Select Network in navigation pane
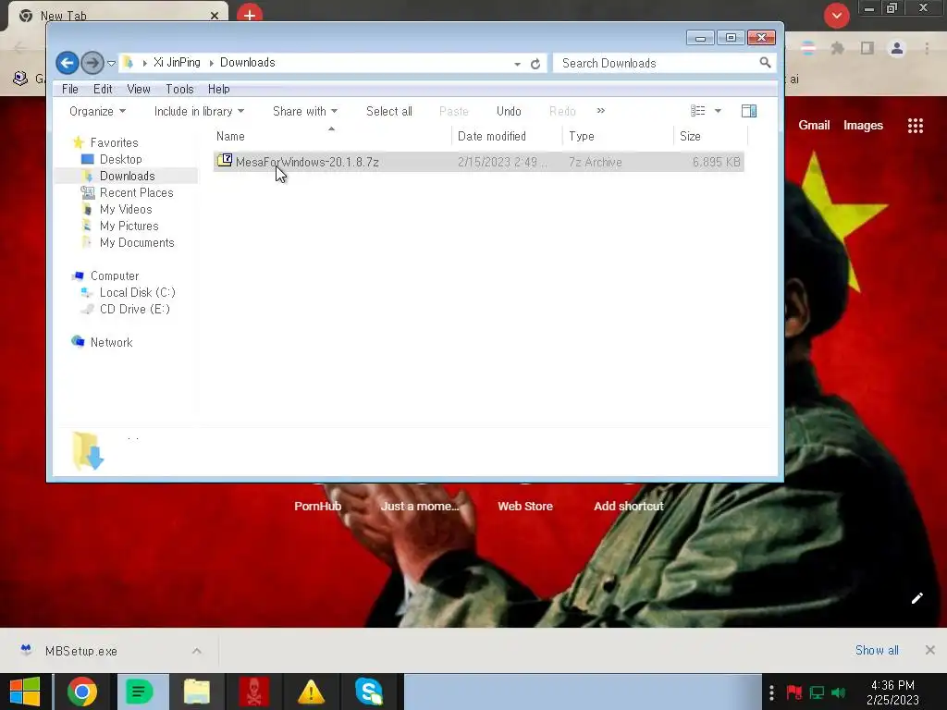The image size is (947, 710). click(111, 342)
